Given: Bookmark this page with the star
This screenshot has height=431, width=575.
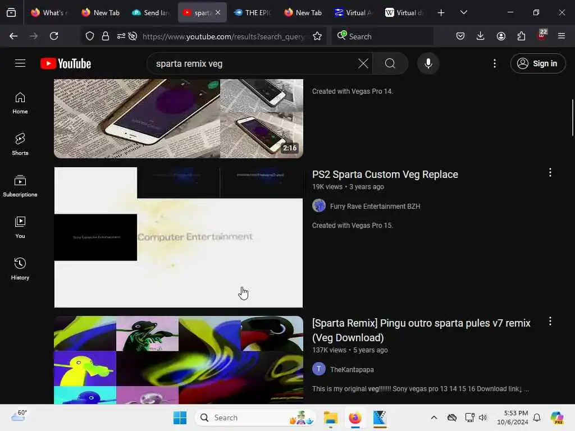Looking at the screenshot, I should pyautogui.click(x=317, y=36).
